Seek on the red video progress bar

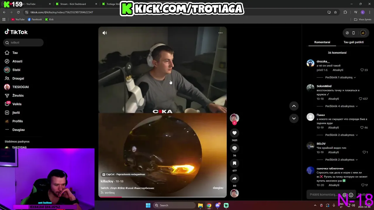point(162,197)
